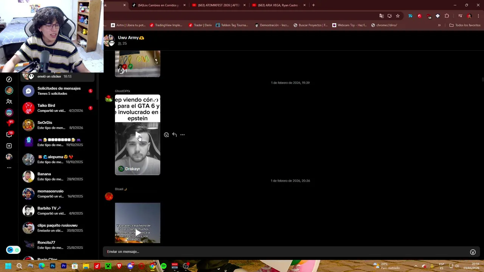This screenshot has width=484, height=272.
Task: Open Todos los favoritos folder
Action: coord(465,25)
